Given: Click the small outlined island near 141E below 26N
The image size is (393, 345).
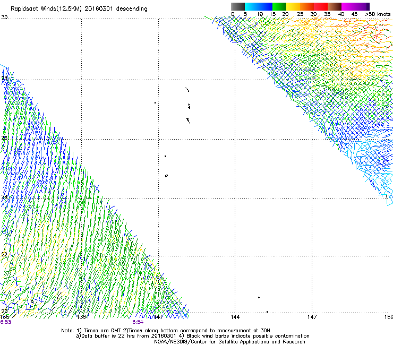Looking at the screenshot, I should click(x=166, y=176).
